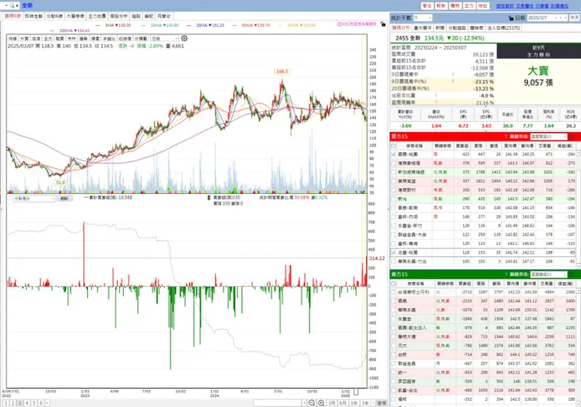Click help icon next to 9日籌碼集中
The image size is (581, 407).
(453, 75)
